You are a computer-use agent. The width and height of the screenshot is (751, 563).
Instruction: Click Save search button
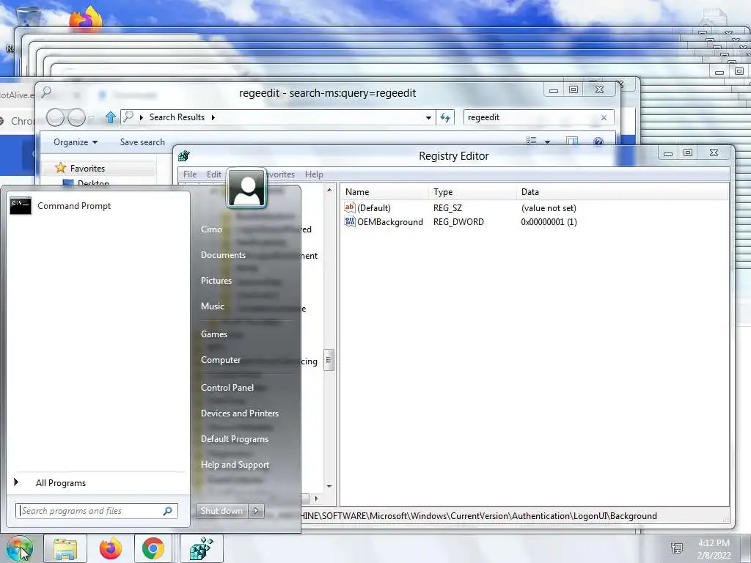pos(142,142)
